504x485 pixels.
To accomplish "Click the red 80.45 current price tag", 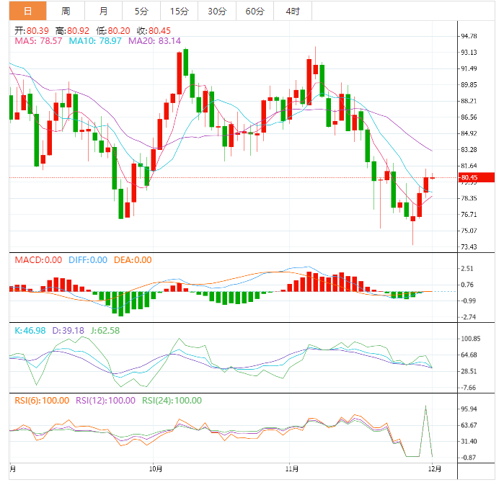I will point(477,177).
